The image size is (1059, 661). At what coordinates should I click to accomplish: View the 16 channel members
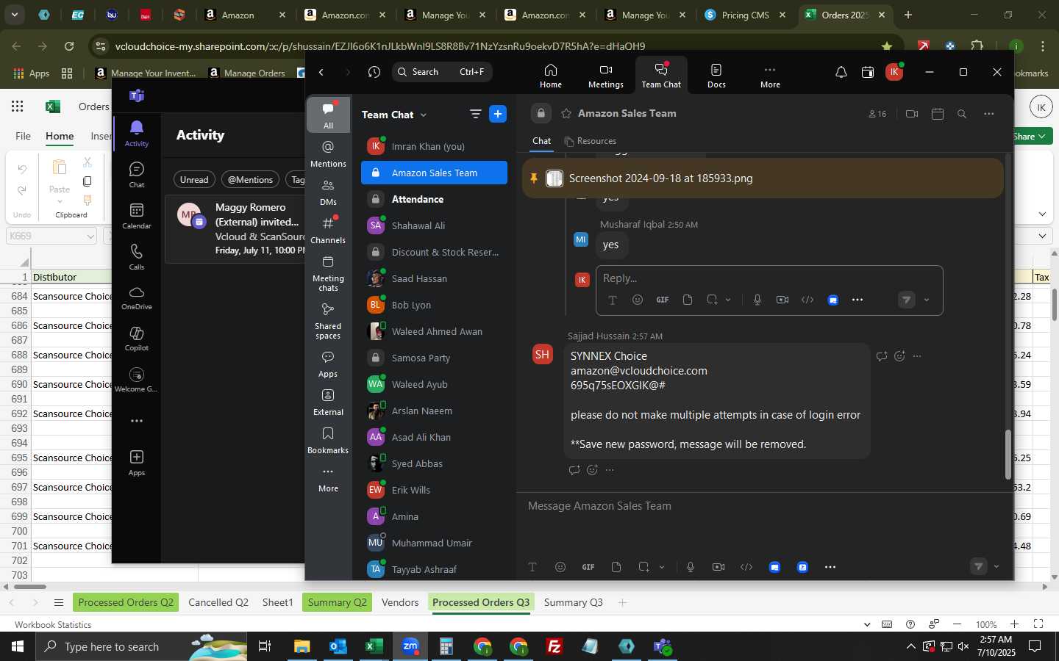[877, 114]
